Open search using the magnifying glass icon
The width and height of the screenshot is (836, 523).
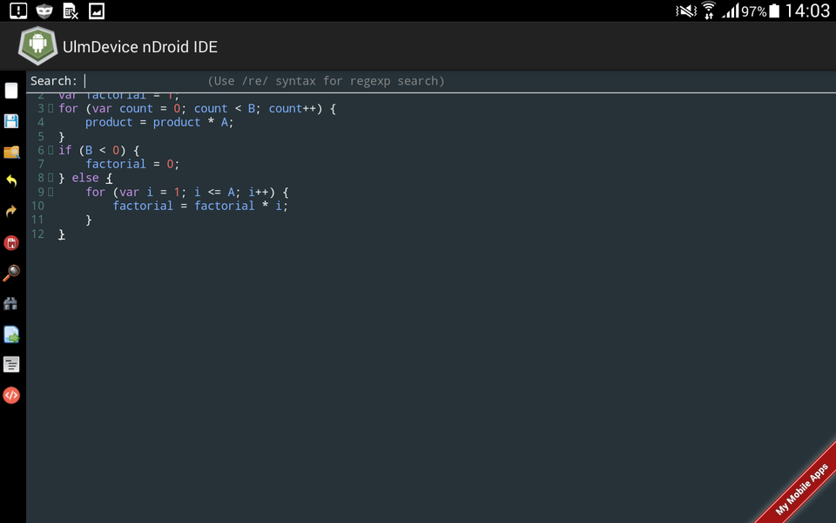point(11,273)
